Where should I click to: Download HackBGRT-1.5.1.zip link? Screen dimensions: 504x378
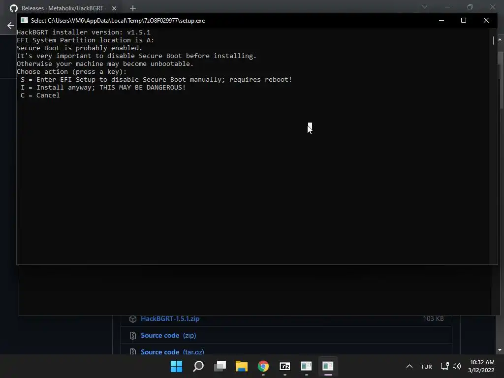[170, 318]
